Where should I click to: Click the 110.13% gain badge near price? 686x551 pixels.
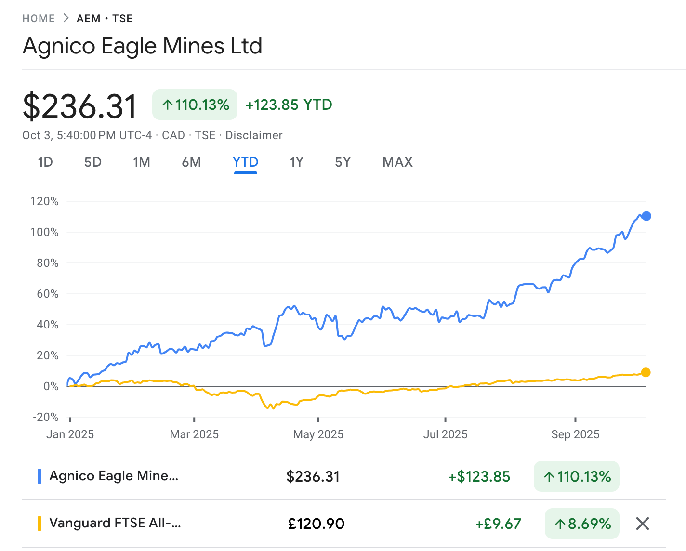195,105
